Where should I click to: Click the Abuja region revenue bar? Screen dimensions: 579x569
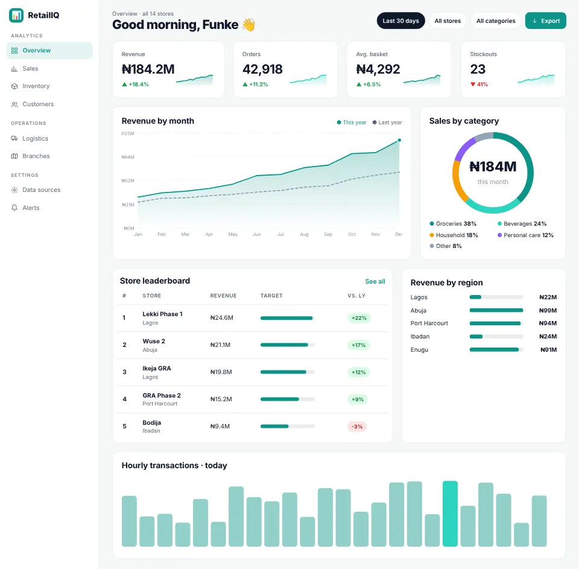point(496,310)
